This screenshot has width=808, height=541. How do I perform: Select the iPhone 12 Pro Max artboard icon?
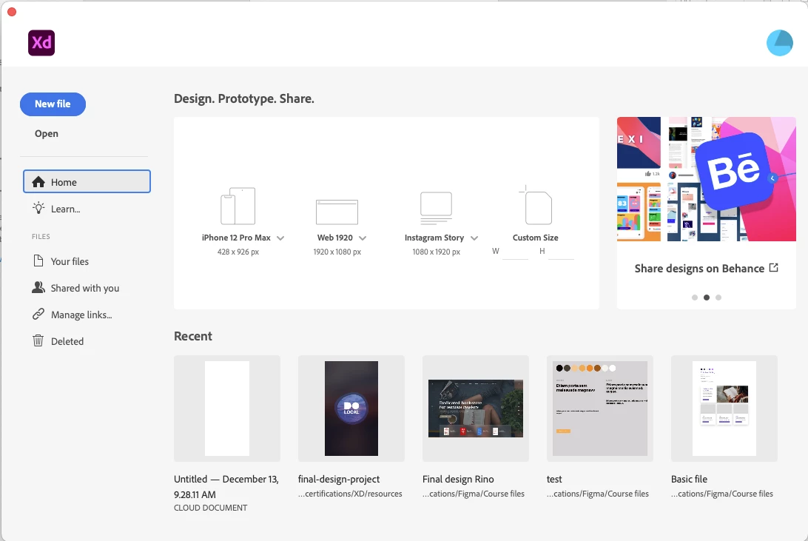point(238,206)
